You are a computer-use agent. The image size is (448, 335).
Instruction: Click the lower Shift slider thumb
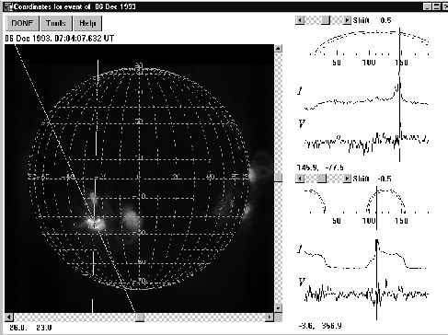[321, 179]
